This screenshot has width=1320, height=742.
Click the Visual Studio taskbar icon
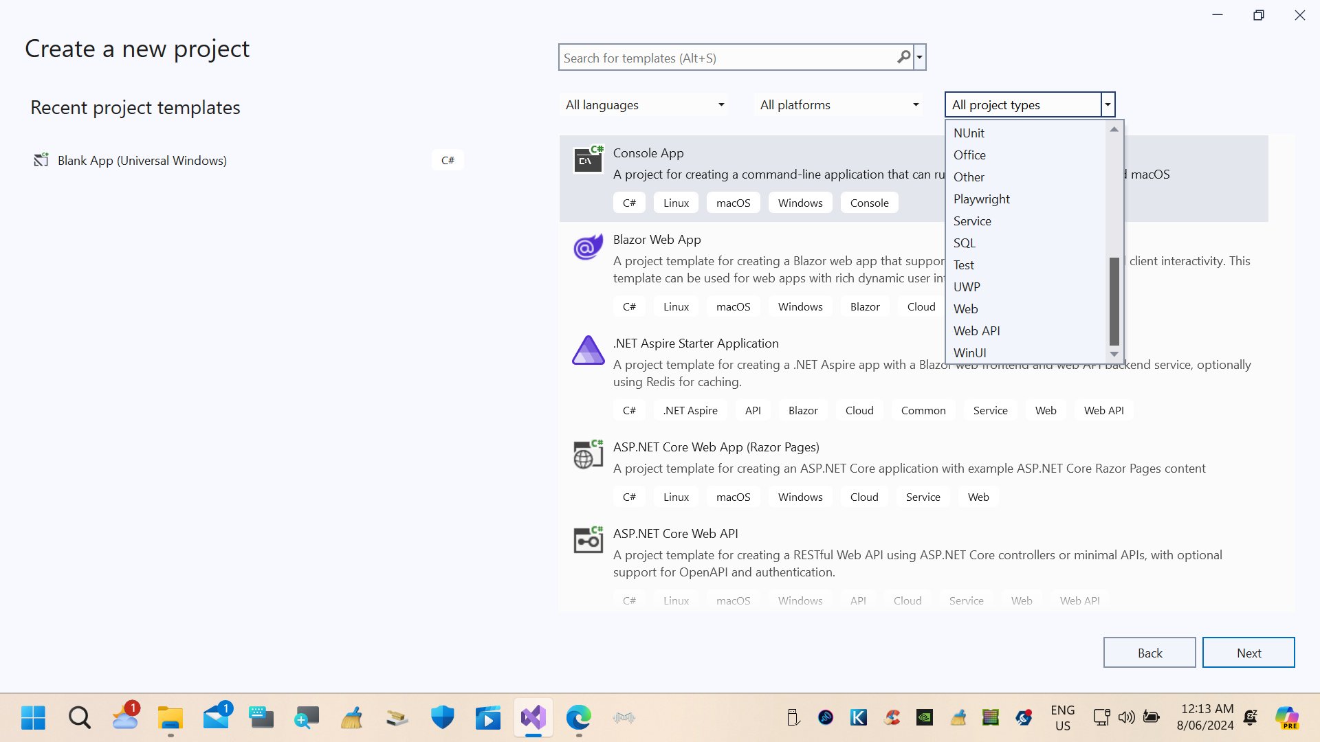pos(533,718)
